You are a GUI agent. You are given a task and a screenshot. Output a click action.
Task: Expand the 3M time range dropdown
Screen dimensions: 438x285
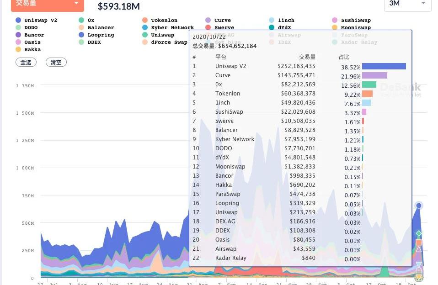(x=407, y=4)
